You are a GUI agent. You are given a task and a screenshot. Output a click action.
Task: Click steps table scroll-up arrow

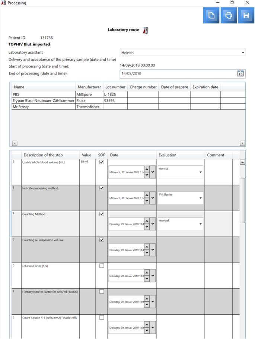[242, 162]
